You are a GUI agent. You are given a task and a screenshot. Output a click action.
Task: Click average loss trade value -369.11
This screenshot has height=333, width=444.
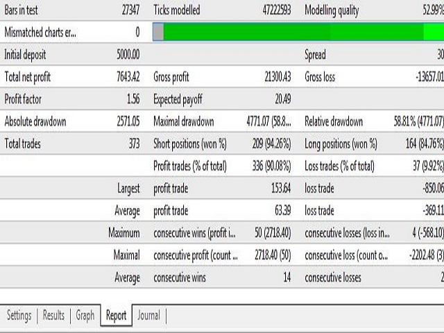click(433, 211)
